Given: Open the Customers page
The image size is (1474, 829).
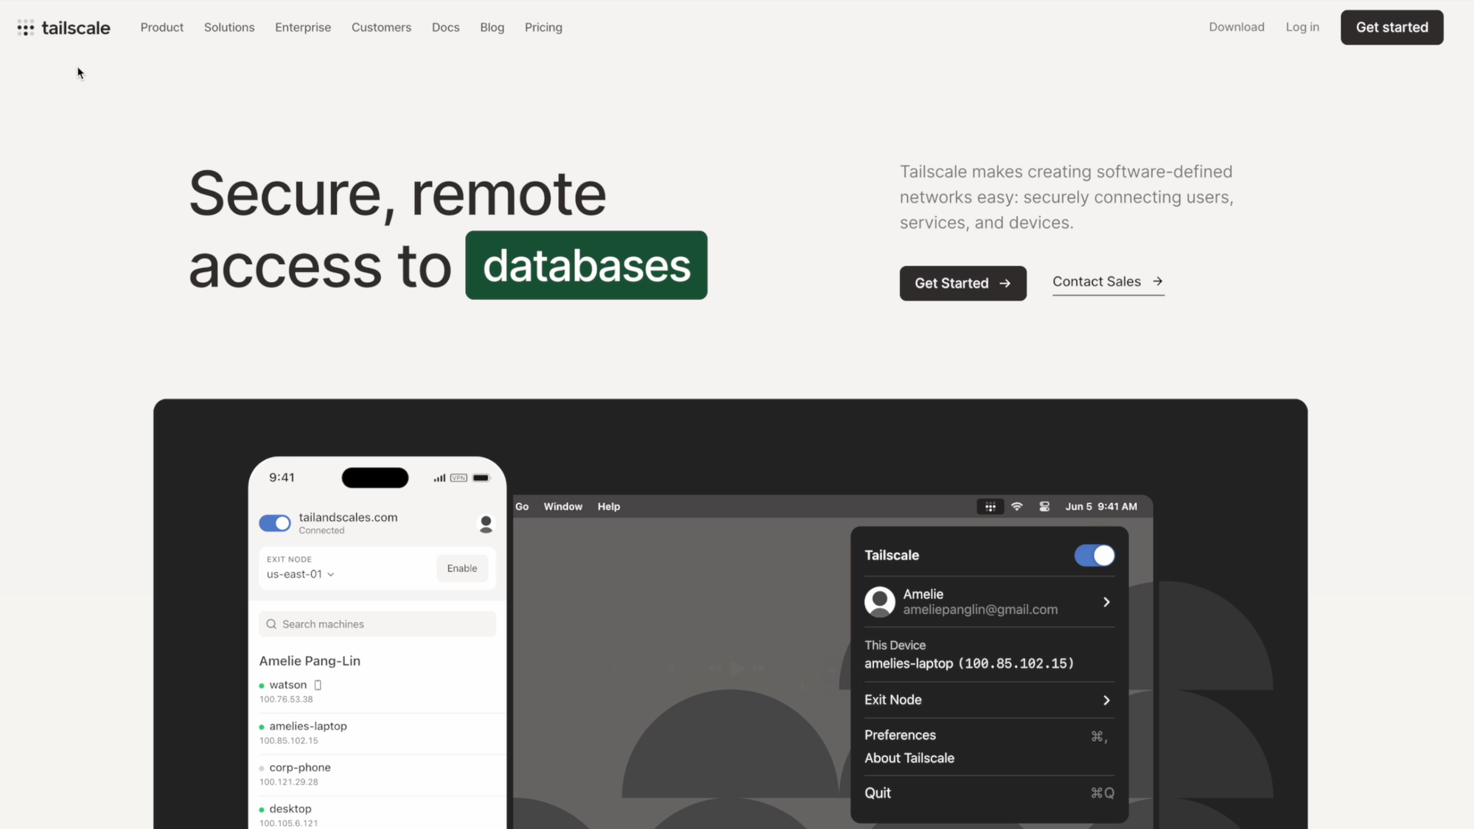Looking at the screenshot, I should (381, 27).
